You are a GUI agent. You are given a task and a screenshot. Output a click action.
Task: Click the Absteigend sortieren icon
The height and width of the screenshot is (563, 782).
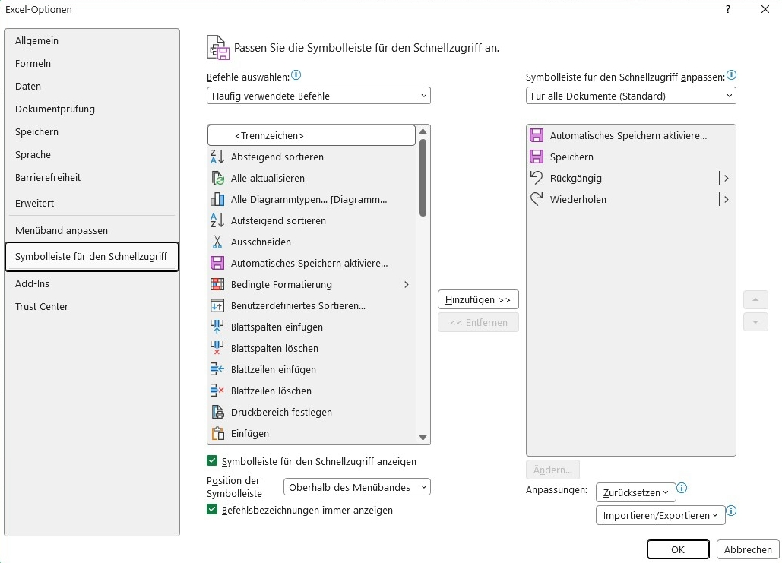217,157
